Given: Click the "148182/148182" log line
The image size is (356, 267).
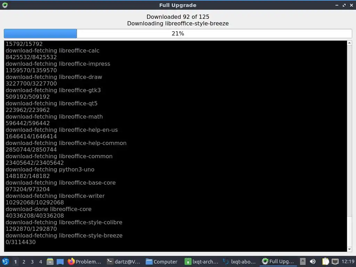Looking at the screenshot, I should click(28, 176).
